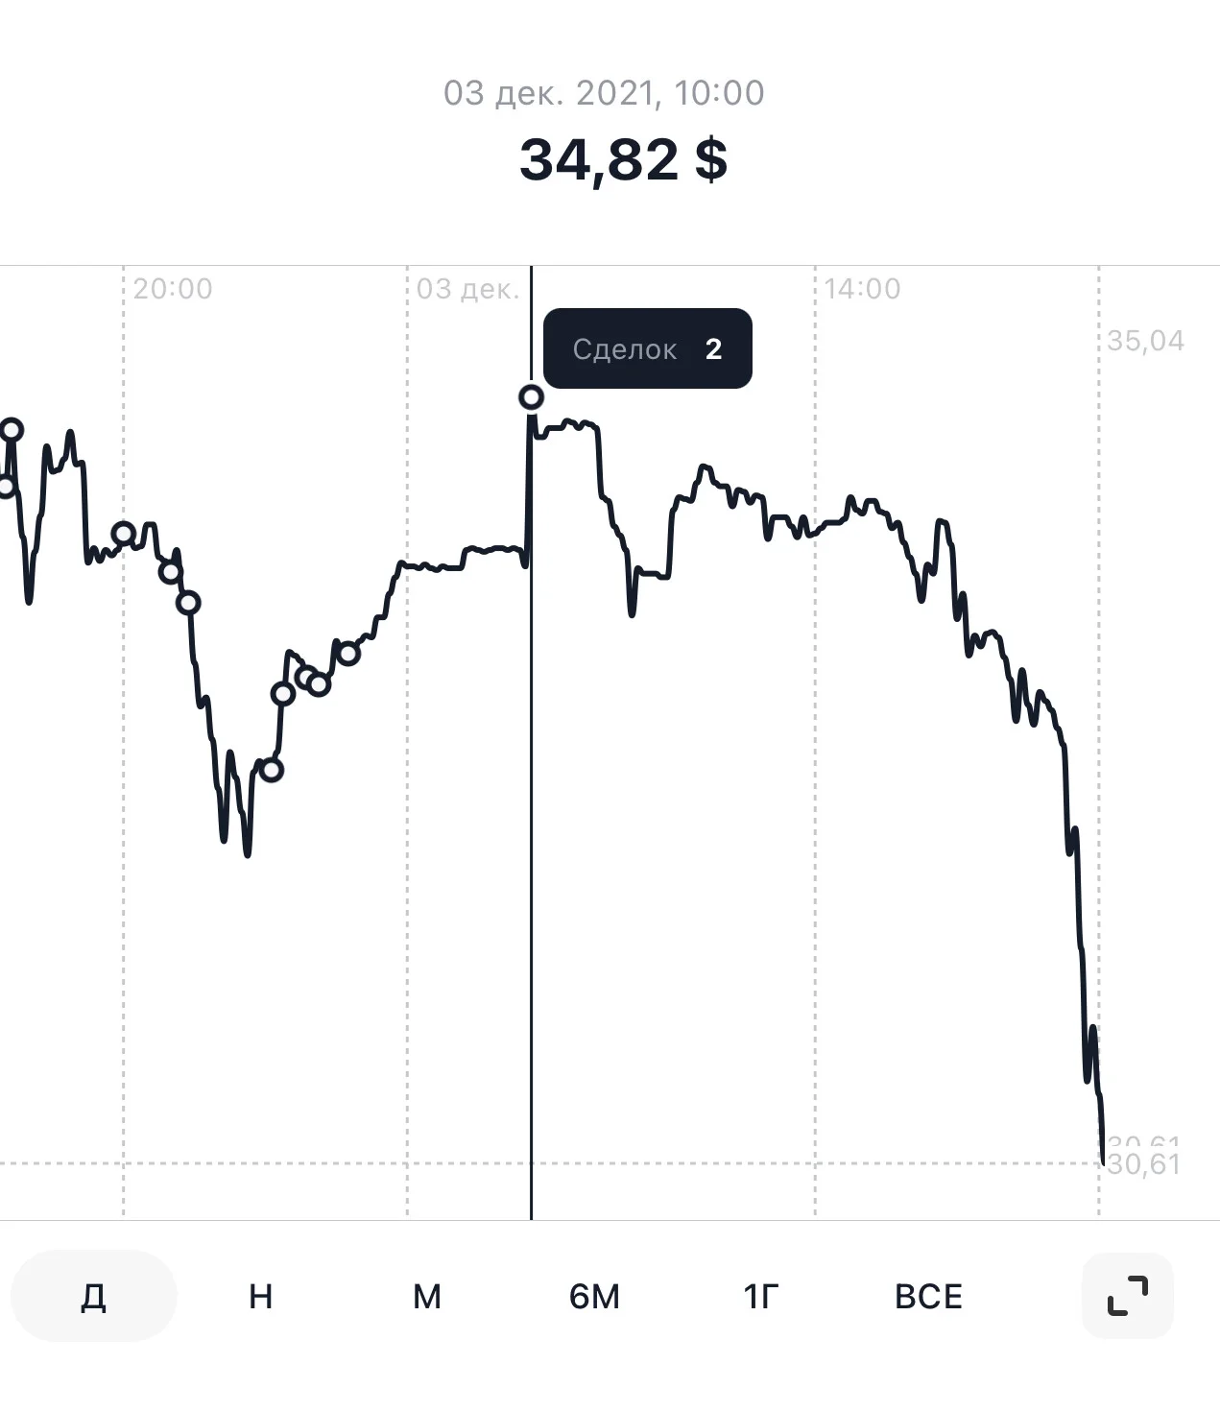Viewport: 1220px width, 1411px height.
Task: Switch to the М month period
Action: [427, 1297]
